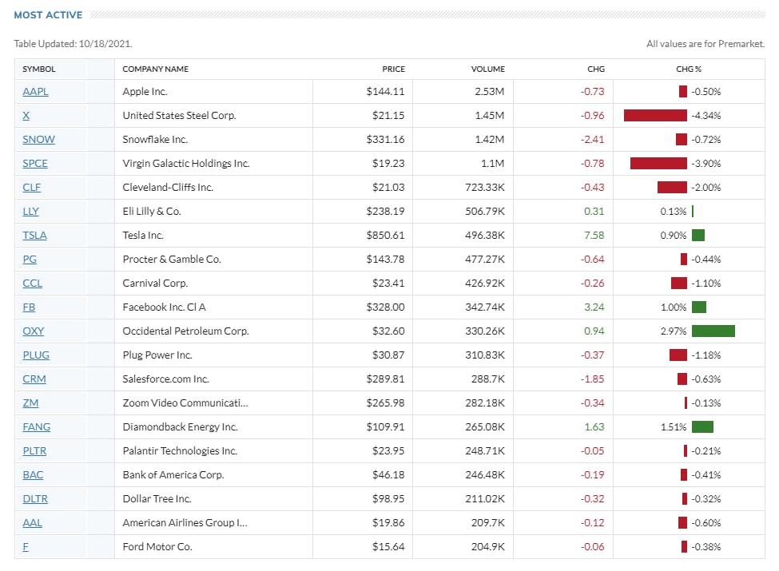This screenshot has height=571, width=779.
Task: Open the CCL ticker link
Action: pyautogui.click(x=32, y=283)
